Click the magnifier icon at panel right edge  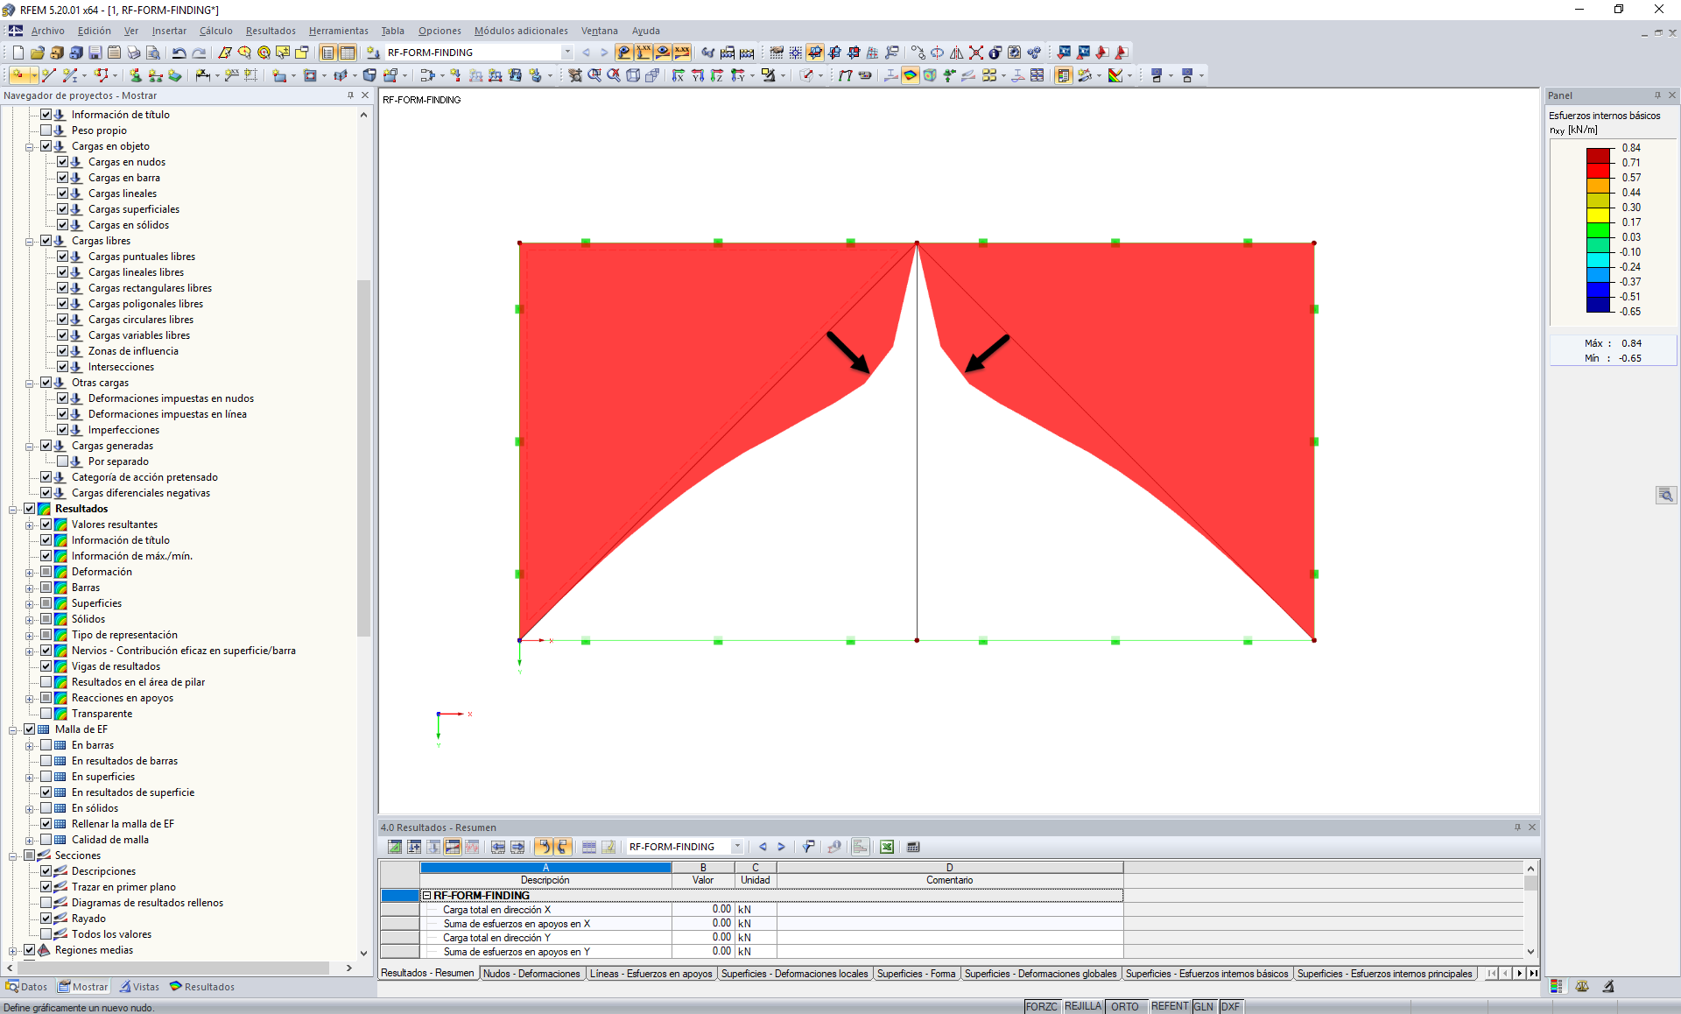tap(1665, 495)
